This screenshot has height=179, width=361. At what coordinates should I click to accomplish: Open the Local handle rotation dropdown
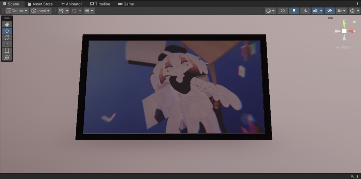(41, 11)
